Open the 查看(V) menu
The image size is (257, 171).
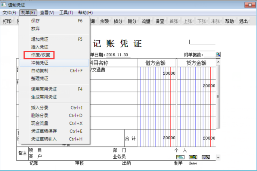(47, 13)
